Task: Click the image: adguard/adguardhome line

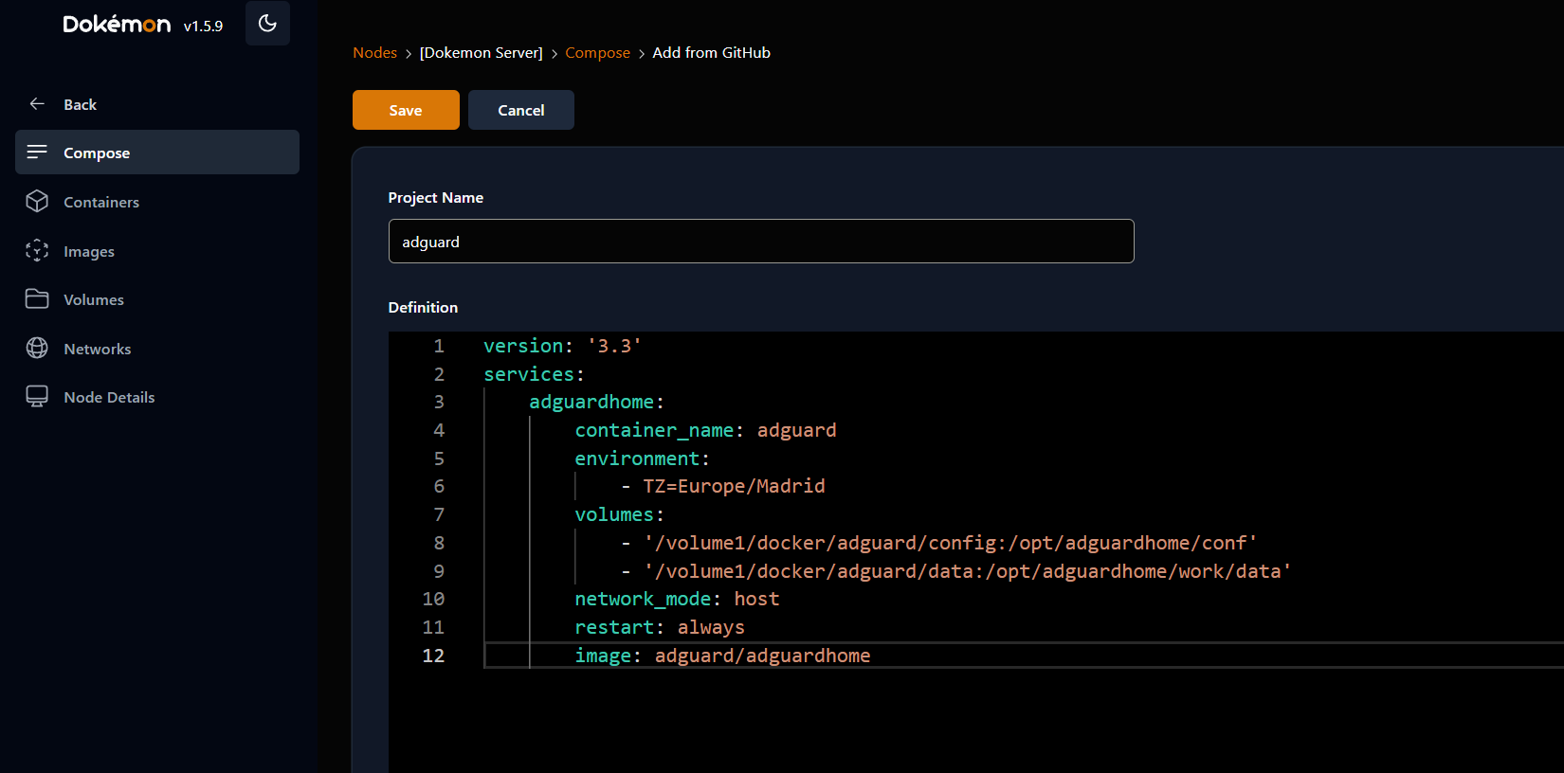Action: pyautogui.click(x=722, y=656)
